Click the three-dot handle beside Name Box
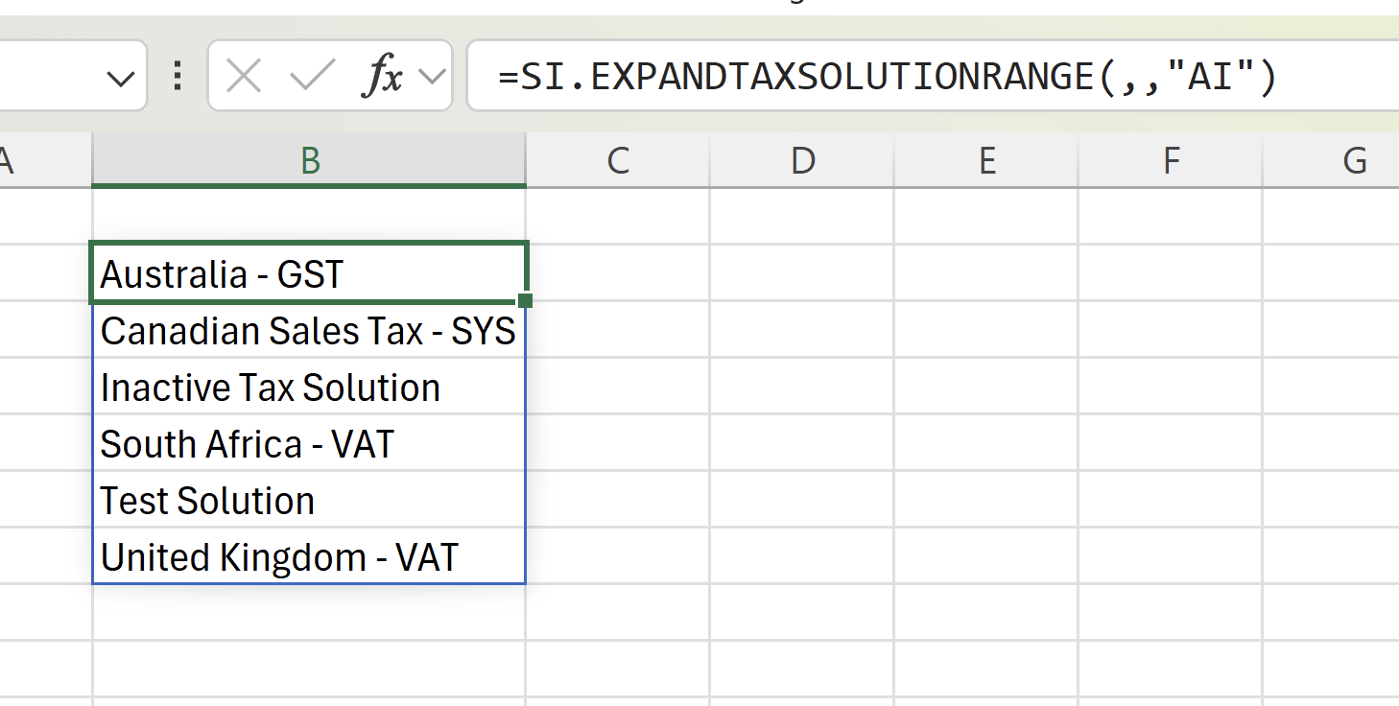 (177, 76)
